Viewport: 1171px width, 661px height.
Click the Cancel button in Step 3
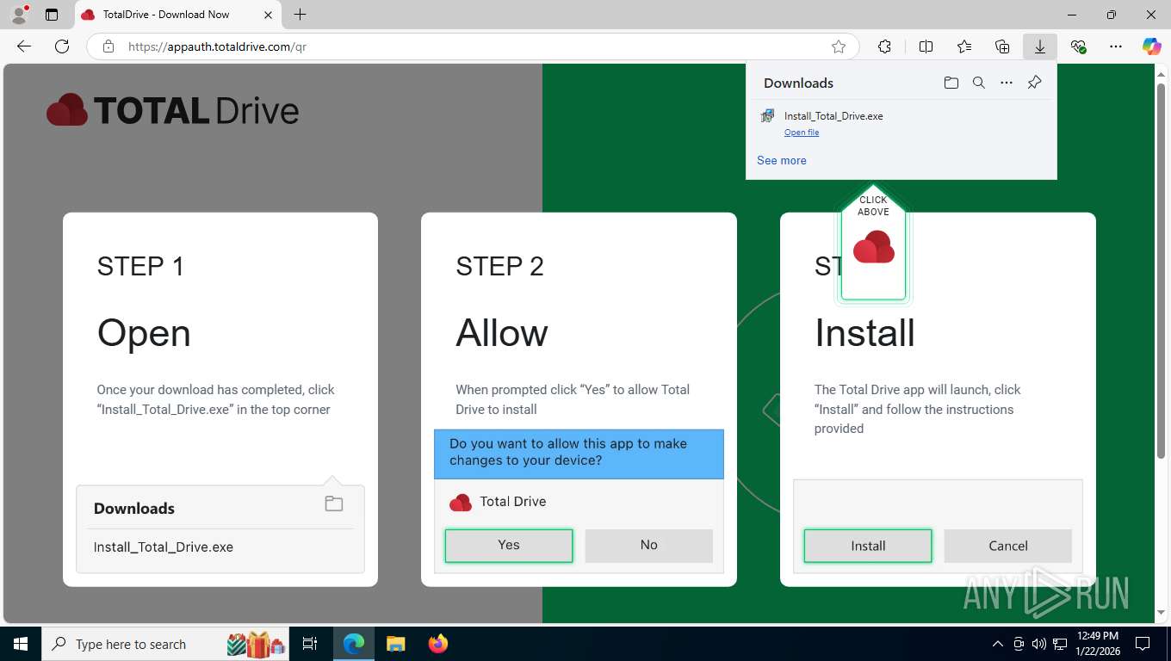[x=1008, y=546]
